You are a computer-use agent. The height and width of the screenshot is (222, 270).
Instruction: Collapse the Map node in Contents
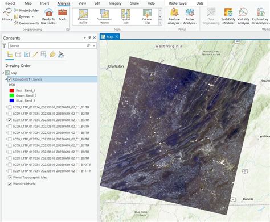3,73
